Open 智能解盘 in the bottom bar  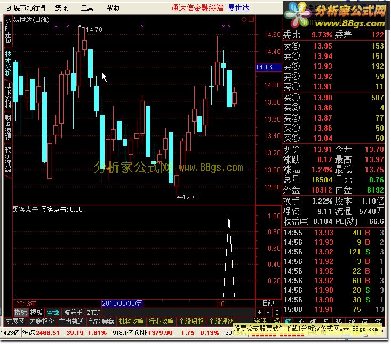(101, 321)
